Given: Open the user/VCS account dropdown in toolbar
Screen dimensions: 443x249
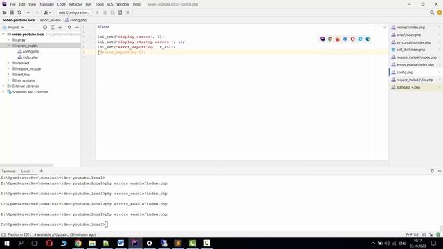Looking at the screenshot, I should (x=47, y=12).
